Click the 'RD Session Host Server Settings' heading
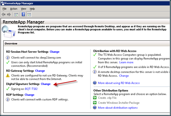Image resolution: width=171 pixels, height=116 pixels. (27, 52)
